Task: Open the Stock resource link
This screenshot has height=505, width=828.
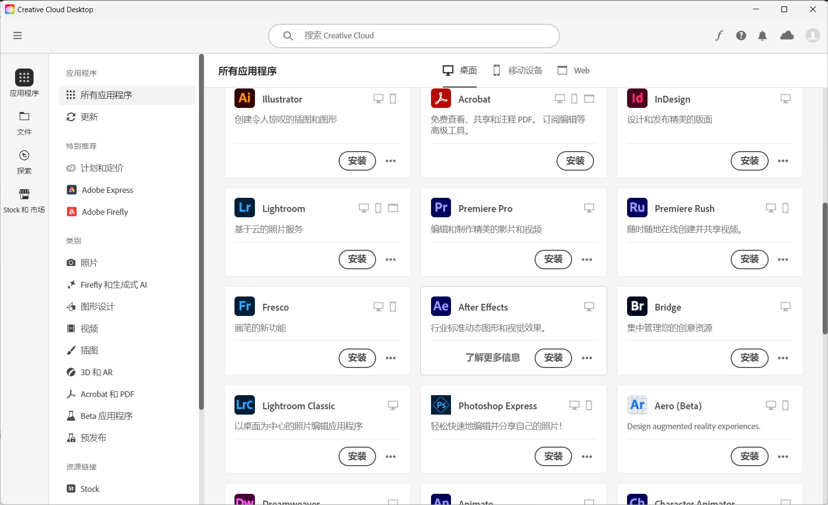Action: (x=127, y=488)
